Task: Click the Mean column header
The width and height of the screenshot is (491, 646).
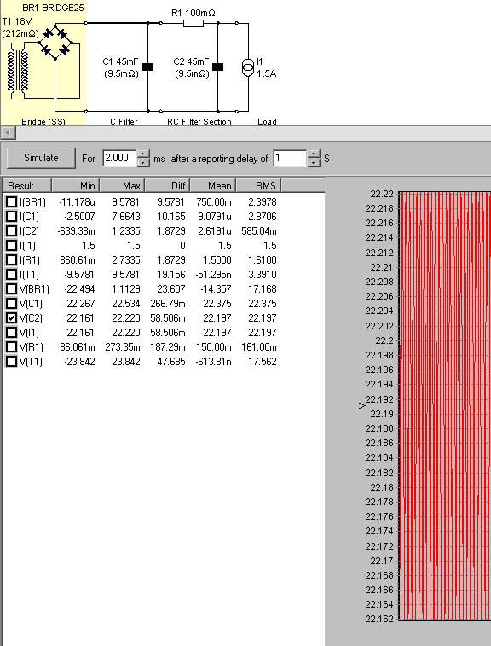Action: pos(213,186)
